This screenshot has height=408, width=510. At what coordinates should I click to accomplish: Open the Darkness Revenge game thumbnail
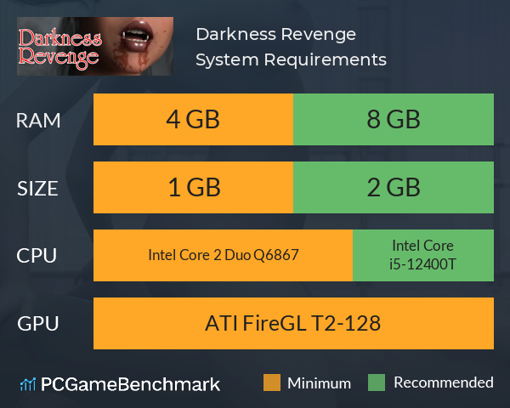coord(95,46)
